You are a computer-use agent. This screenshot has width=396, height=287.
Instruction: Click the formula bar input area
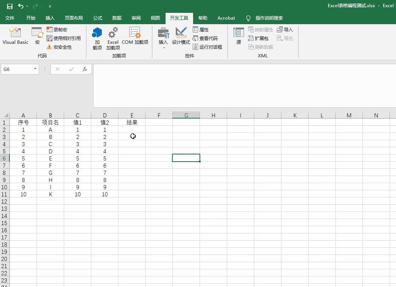[244, 86]
